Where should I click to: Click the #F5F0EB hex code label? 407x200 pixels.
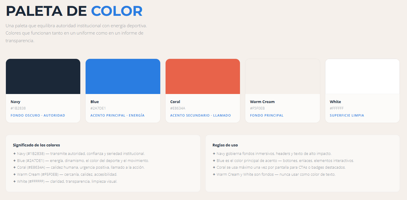tap(257, 108)
